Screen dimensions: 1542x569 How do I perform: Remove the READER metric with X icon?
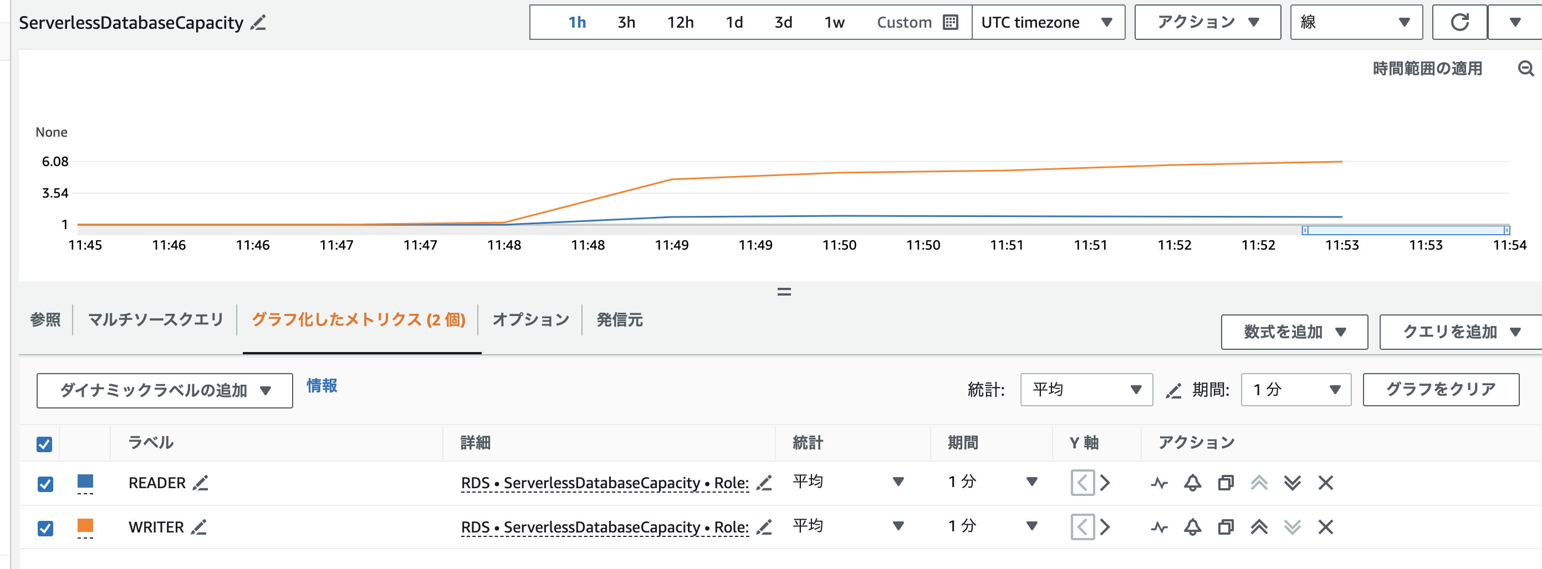click(1325, 482)
